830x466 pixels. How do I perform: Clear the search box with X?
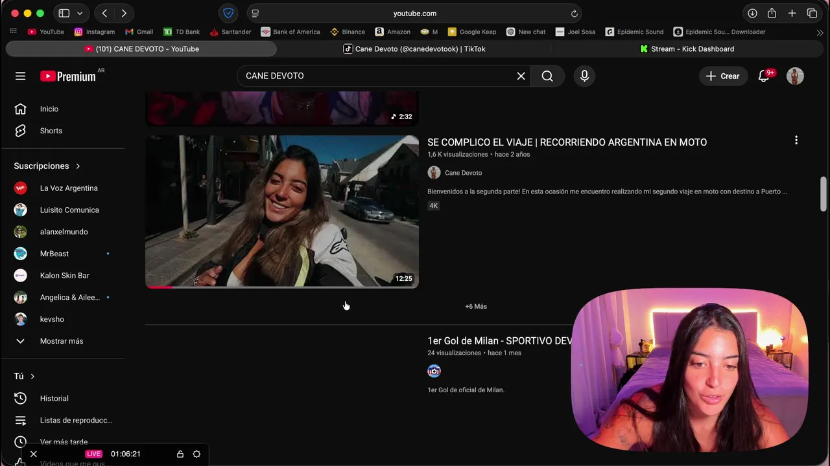pos(521,76)
